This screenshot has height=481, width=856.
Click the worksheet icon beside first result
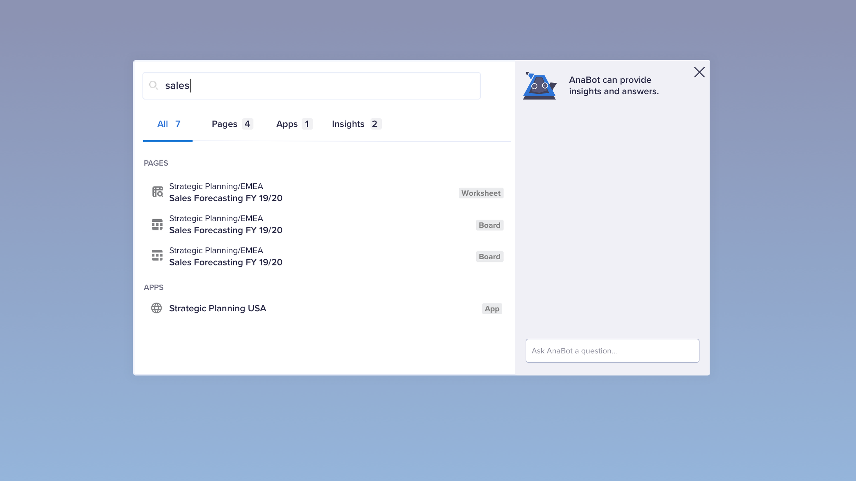158,192
